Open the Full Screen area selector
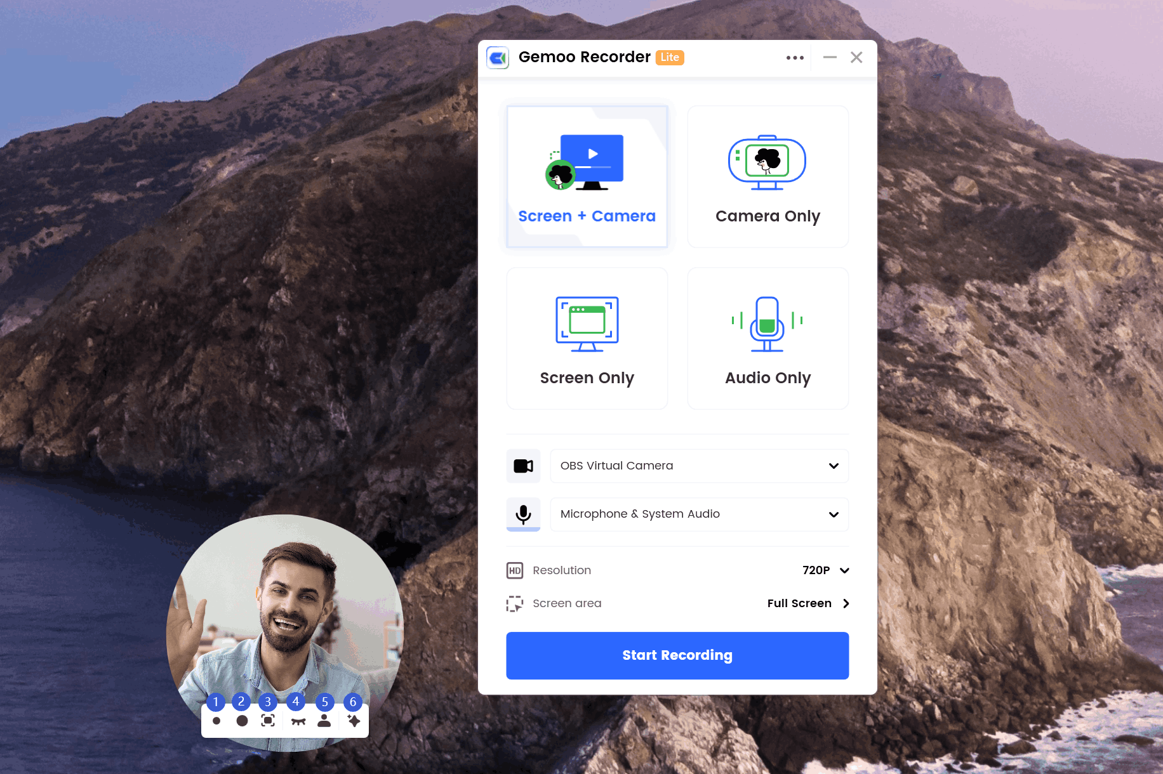 coord(808,603)
